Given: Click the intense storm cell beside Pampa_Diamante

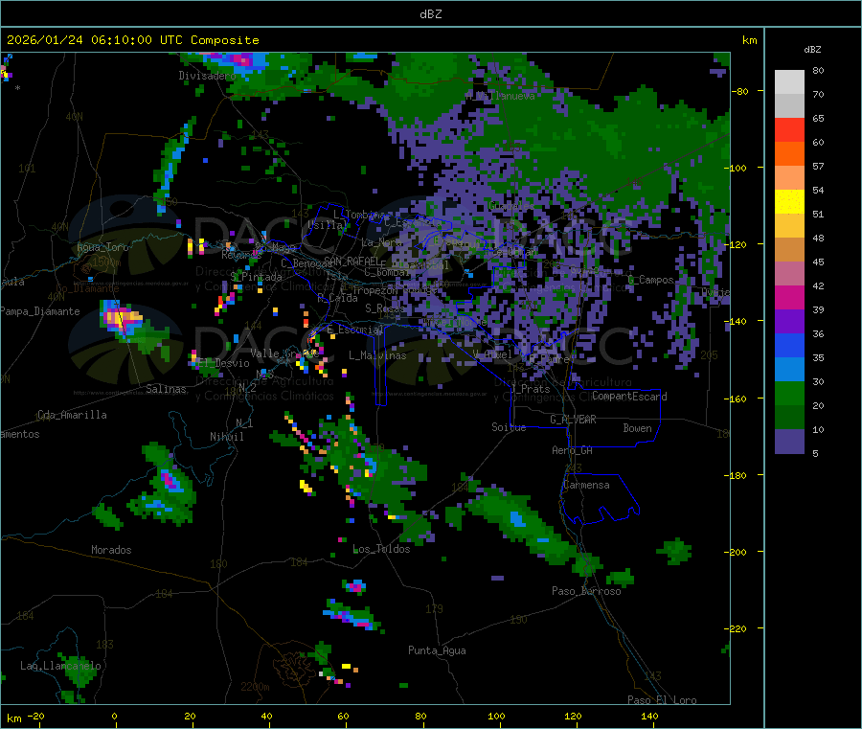Looking at the screenshot, I should click(x=121, y=319).
